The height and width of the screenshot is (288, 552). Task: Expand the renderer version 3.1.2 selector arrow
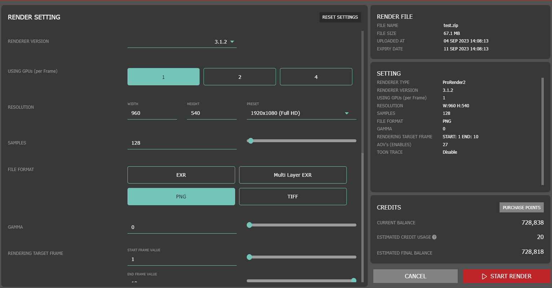tap(232, 42)
